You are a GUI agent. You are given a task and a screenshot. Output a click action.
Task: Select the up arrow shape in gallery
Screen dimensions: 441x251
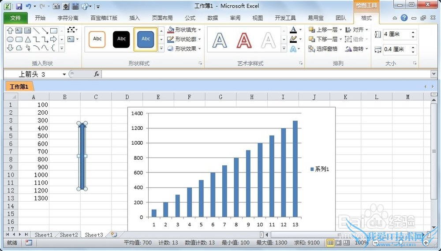pyautogui.click(x=10, y=30)
